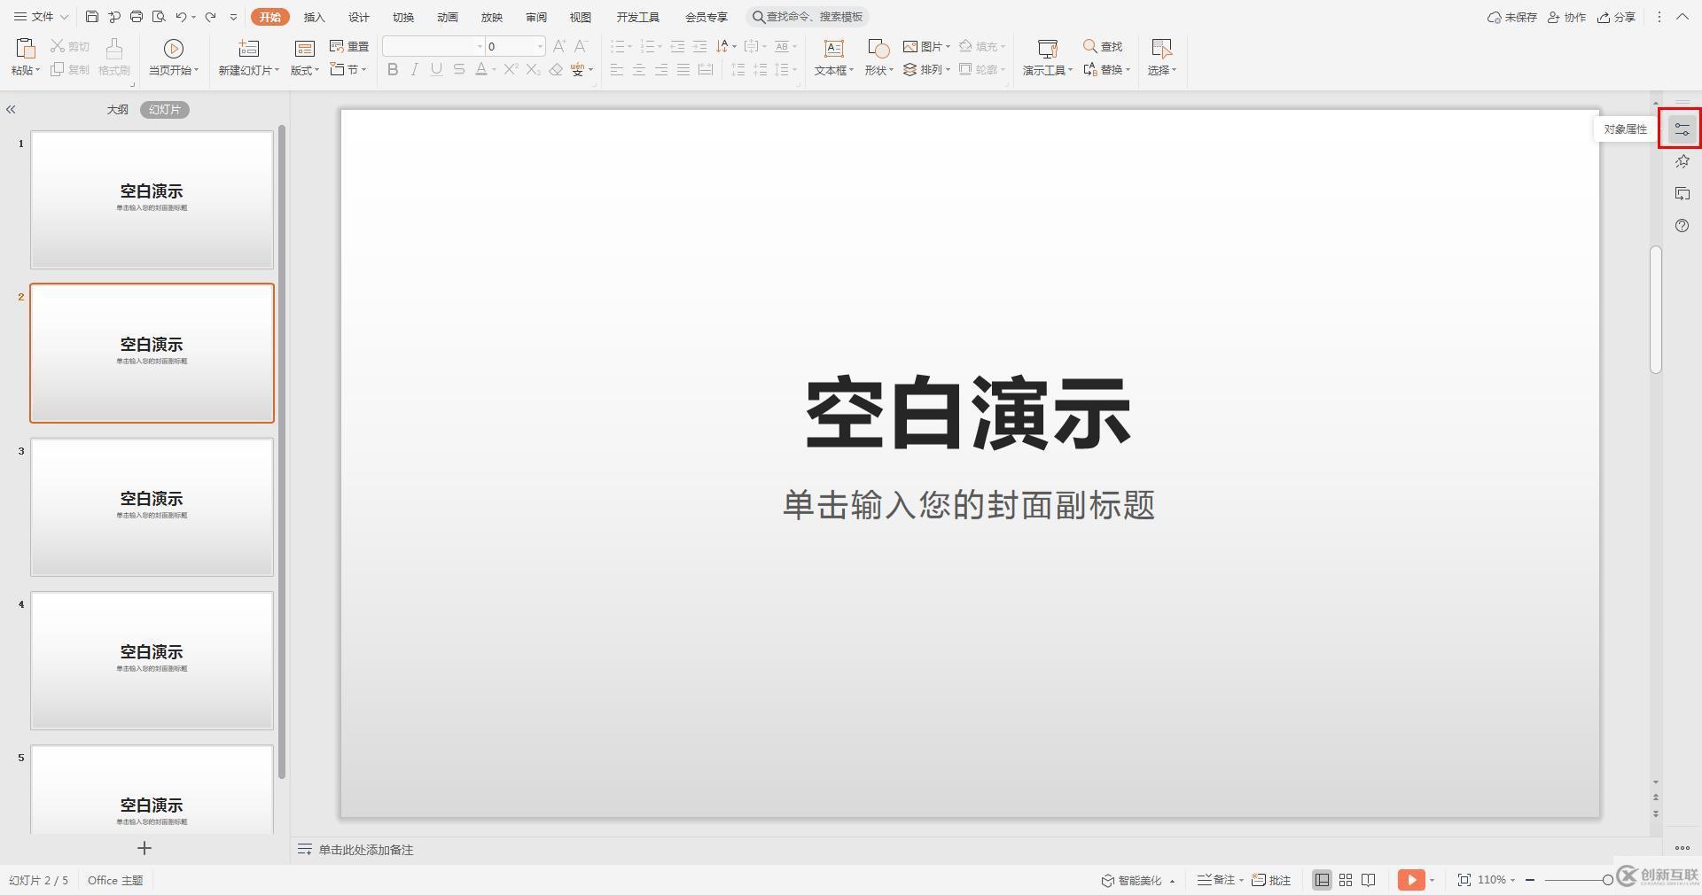Click the Collaborate (协作) button
This screenshot has width=1702, height=895.
(1566, 17)
